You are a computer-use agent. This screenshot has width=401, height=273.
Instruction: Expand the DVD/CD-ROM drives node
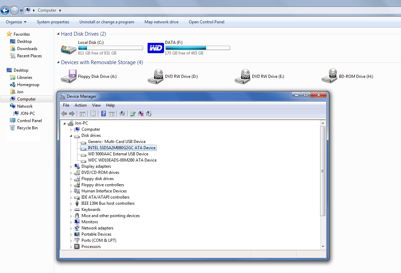pos(71,173)
